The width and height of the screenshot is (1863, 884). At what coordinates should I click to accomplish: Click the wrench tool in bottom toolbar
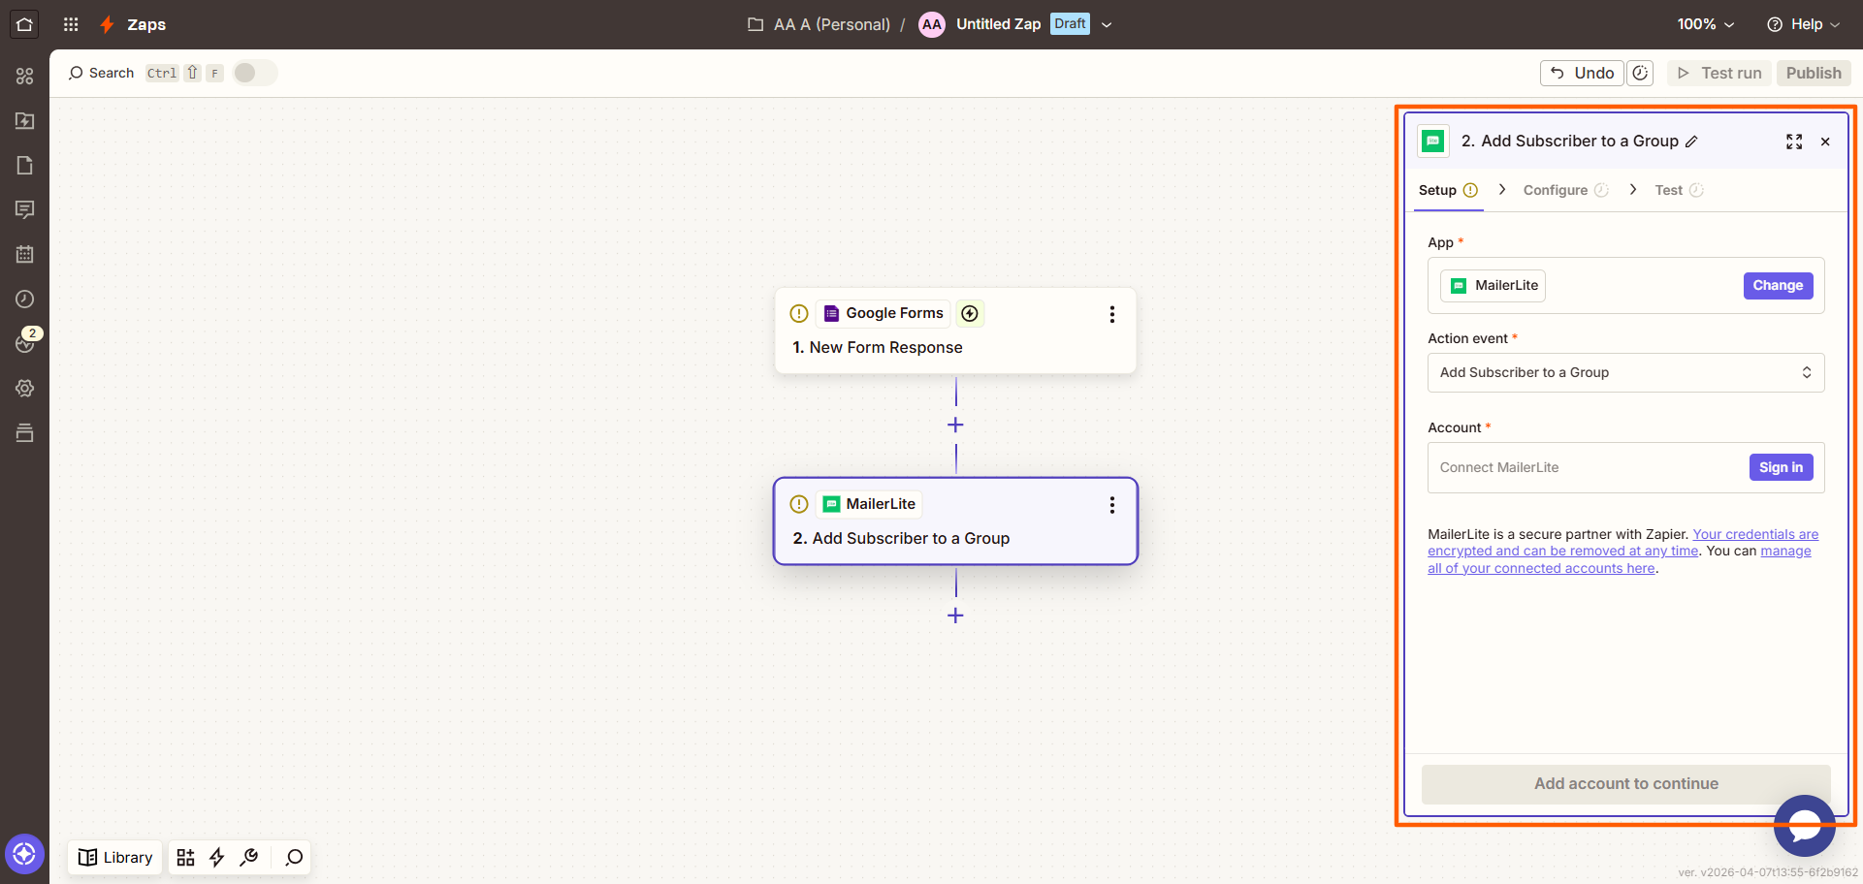click(x=249, y=858)
